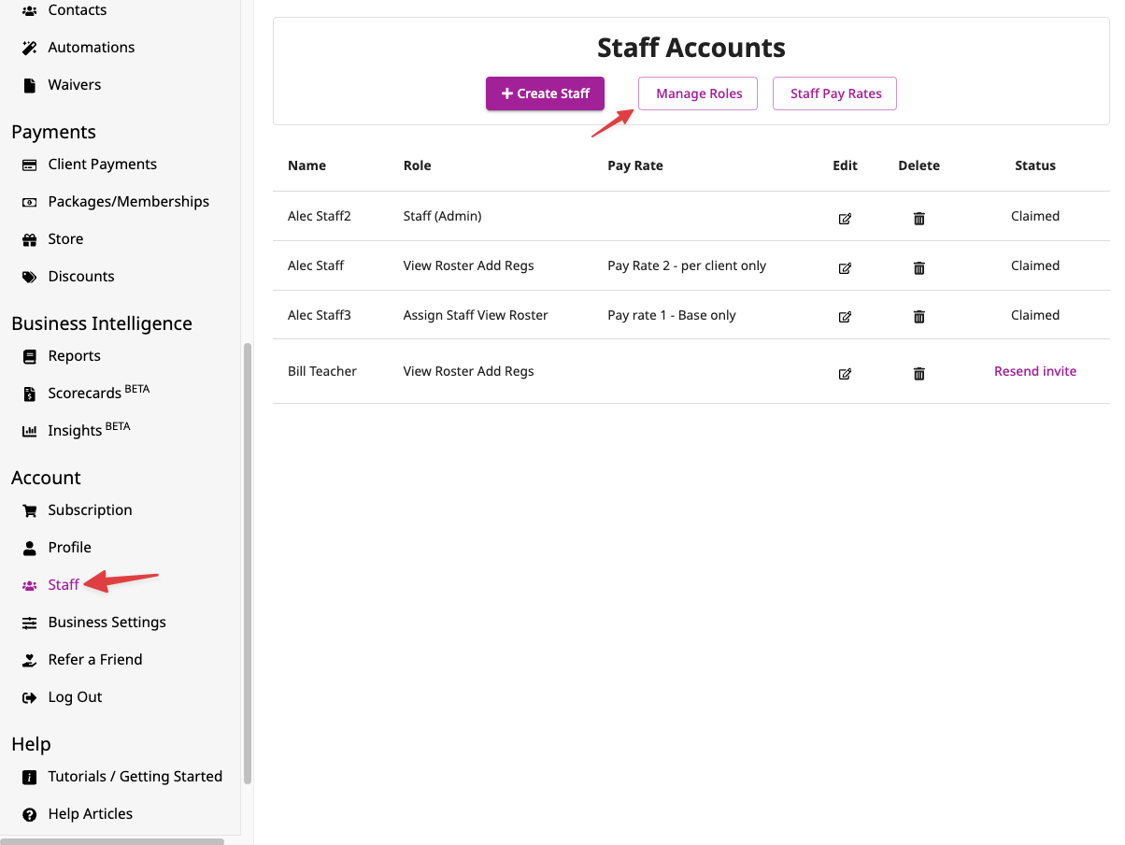Edit Bill Teacher via pencil icon

pos(845,373)
